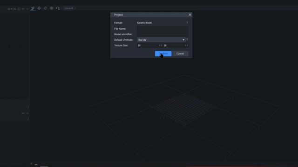The image size is (298, 167).
Task: Select the Pivot tool in toolbar
Action: pos(52,8)
